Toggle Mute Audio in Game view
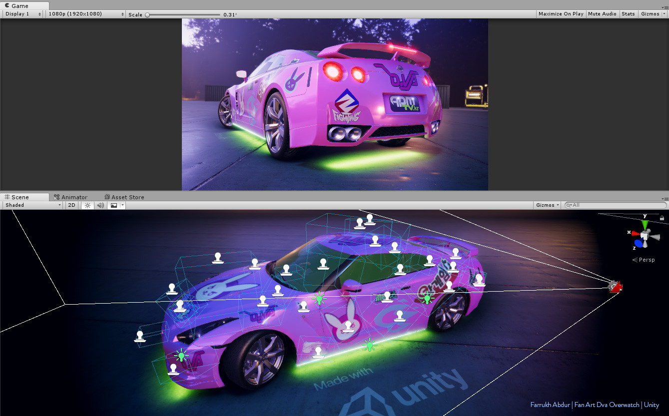This screenshot has height=416, width=669. (602, 14)
